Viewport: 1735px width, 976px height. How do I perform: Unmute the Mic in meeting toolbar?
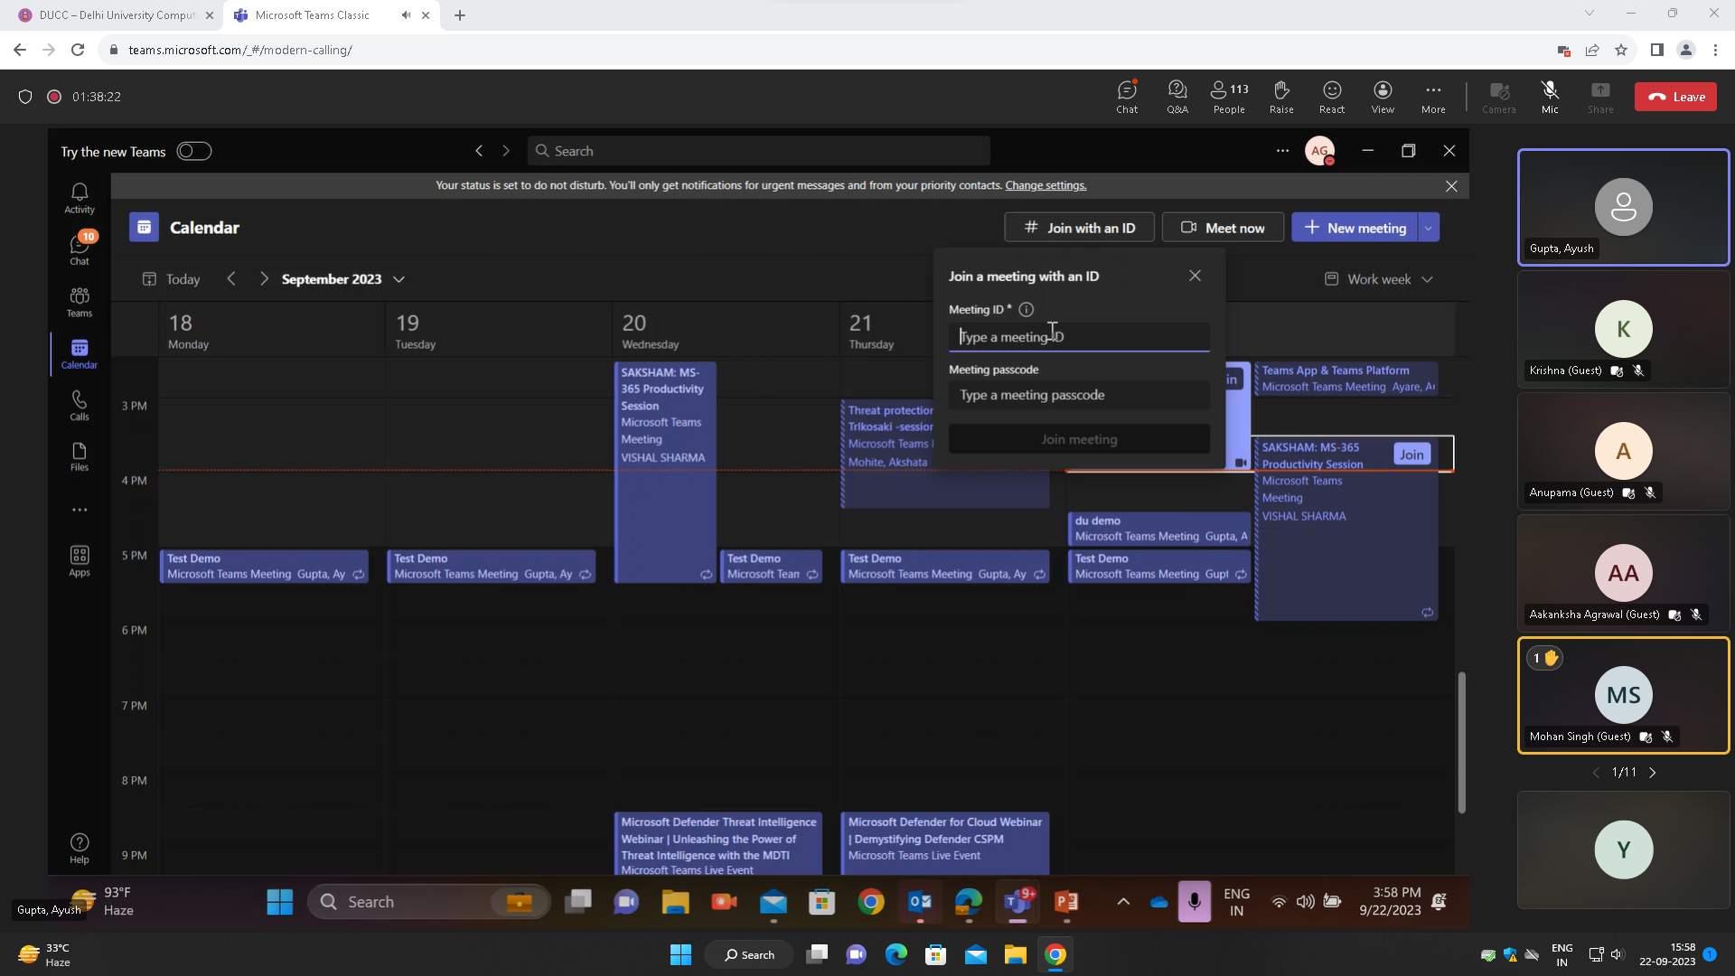[x=1550, y=97]
